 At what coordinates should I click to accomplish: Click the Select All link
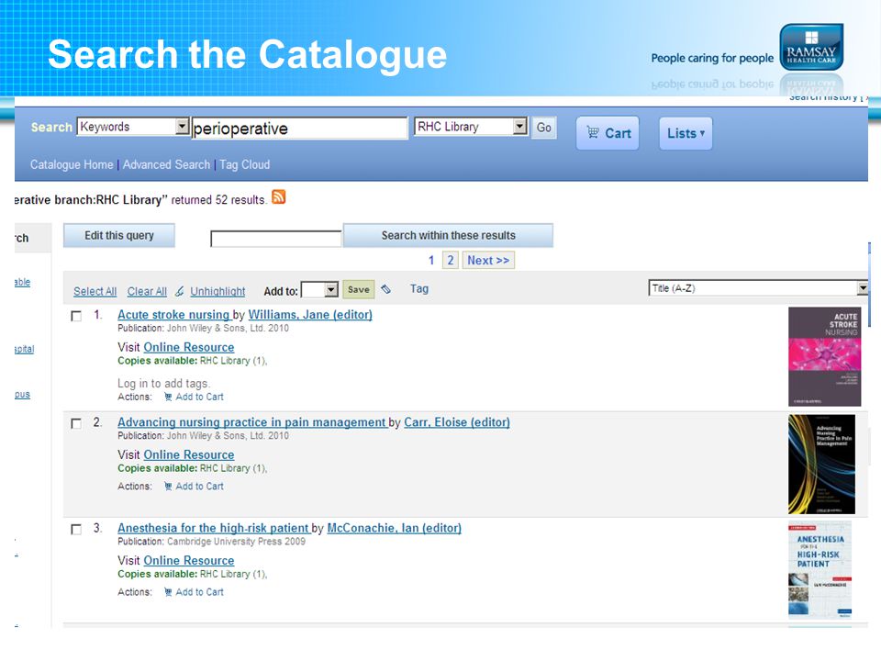(95, 291)
